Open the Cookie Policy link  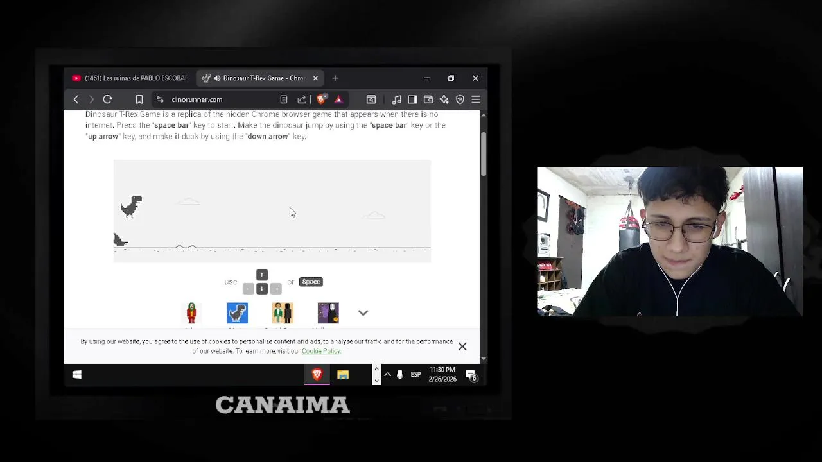(x=320, y=351)
